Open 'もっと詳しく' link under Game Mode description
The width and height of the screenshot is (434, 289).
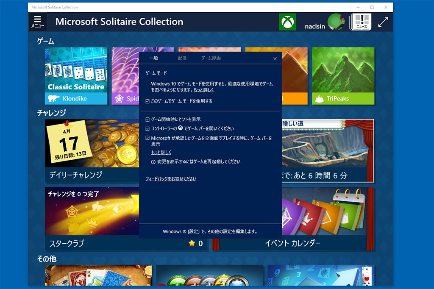point(203,90)
